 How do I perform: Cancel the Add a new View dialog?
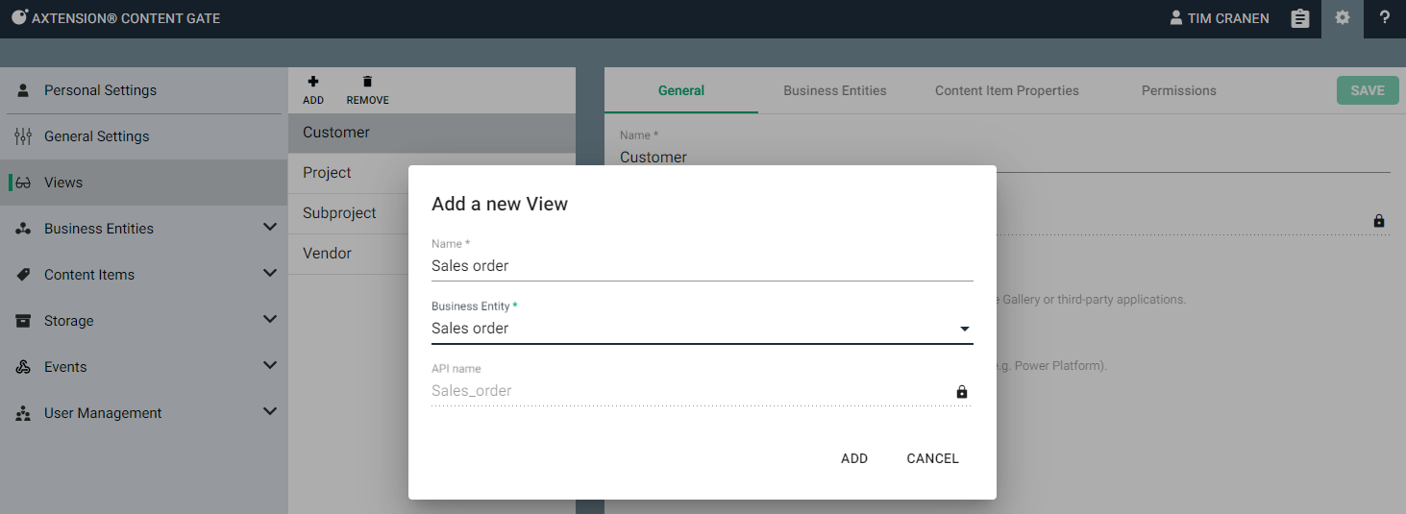click(932, 458)
